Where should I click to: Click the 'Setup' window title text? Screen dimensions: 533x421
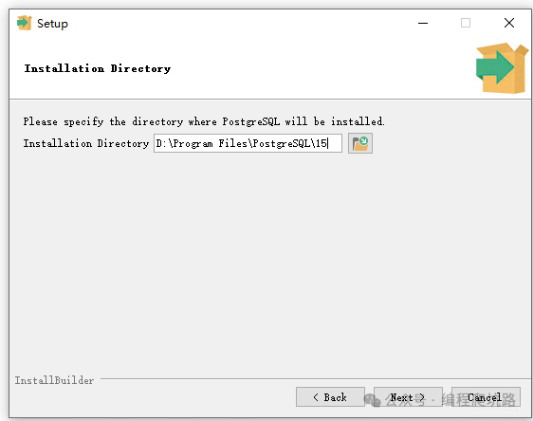[52, 24]
